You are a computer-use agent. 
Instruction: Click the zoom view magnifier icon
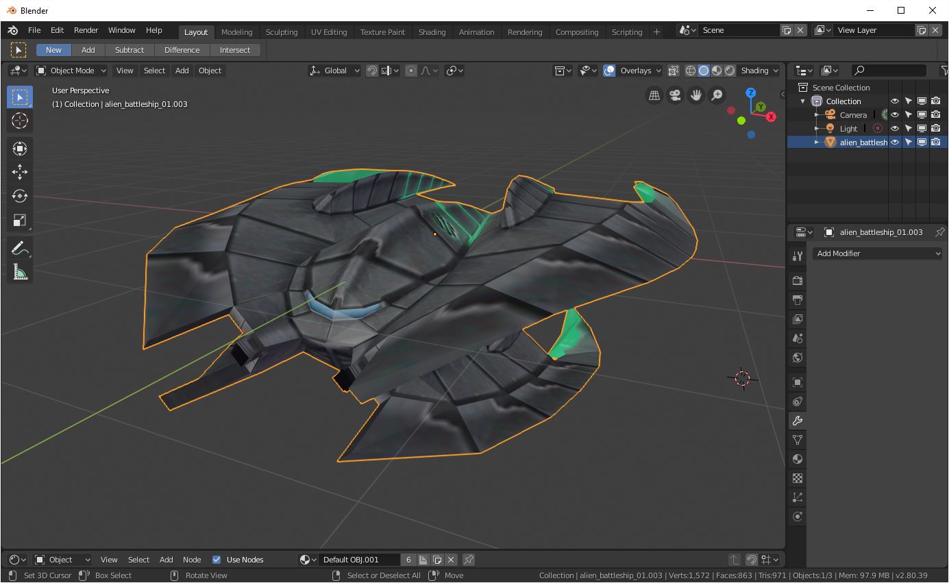click(x=717, y=95)
